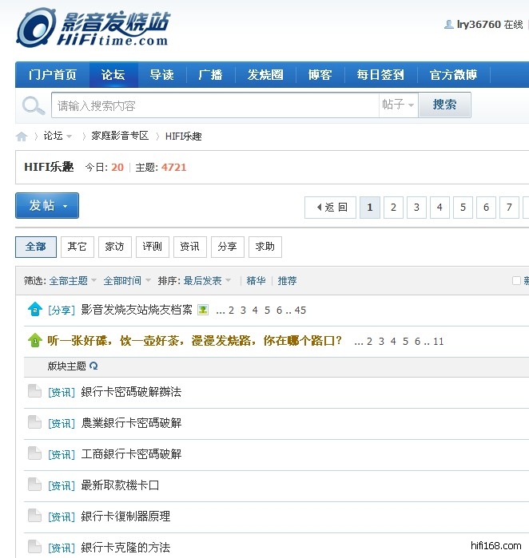Click the blue pinned-thread icon for 影音发烧友站
Screen dimensions: 529x558
[34, 310]
